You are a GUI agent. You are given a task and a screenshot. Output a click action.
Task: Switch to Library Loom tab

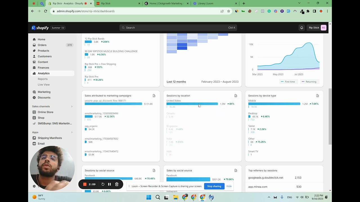[x=215, y=3]
